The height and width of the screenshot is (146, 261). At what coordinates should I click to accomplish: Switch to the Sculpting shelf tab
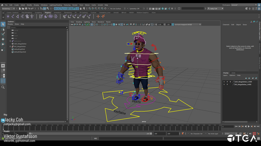[x=38, y=13]
